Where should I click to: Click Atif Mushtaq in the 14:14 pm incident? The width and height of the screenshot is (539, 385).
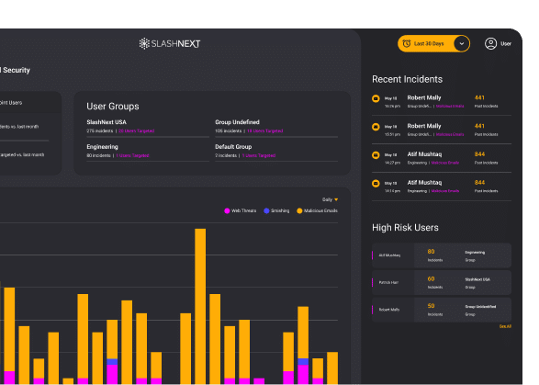coord(424,182)
